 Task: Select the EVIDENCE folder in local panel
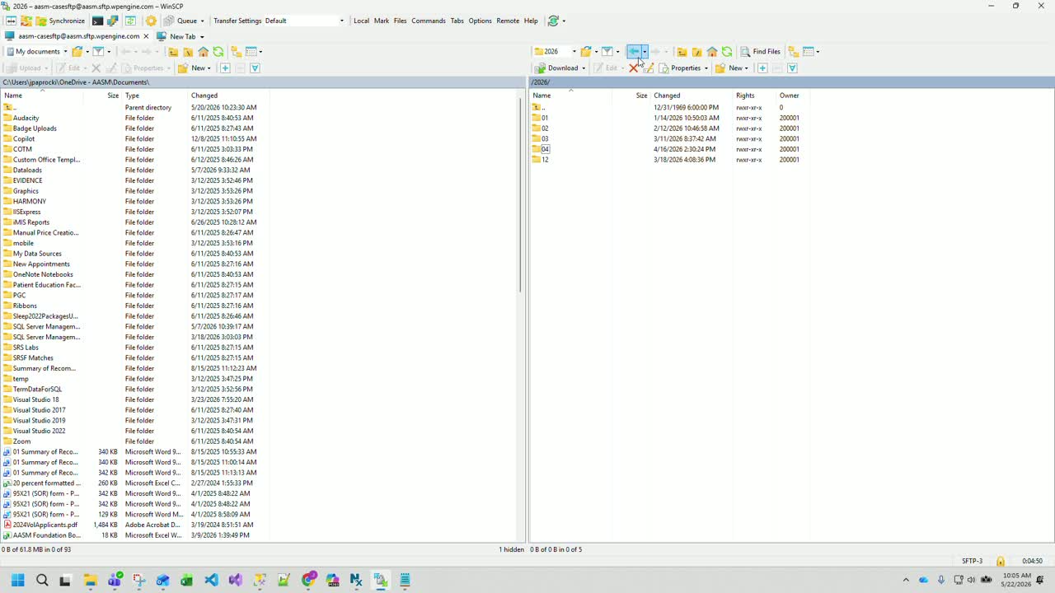pyautogui.click(x=27, y=180)
